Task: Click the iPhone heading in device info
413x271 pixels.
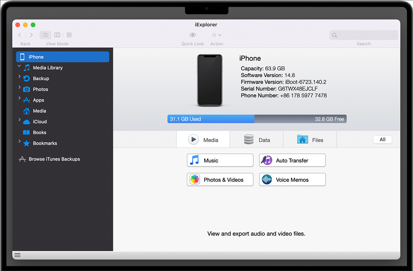Action: tap(250, 58)
